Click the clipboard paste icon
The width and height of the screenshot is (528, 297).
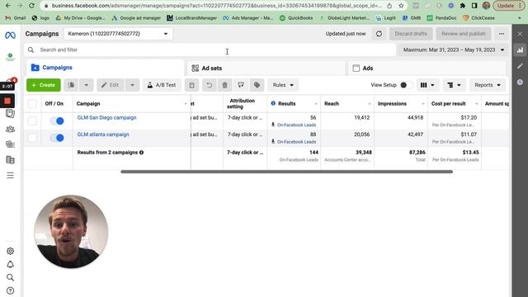tap(191, 85)
